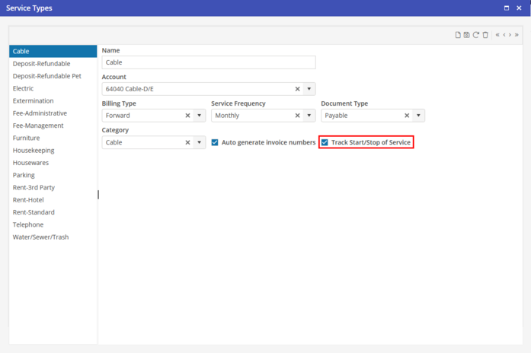The height and width of the screenshot is (353, 531).
Task: Toggle Track Start/Stop of Service checkbox
Action: point(325,142)
